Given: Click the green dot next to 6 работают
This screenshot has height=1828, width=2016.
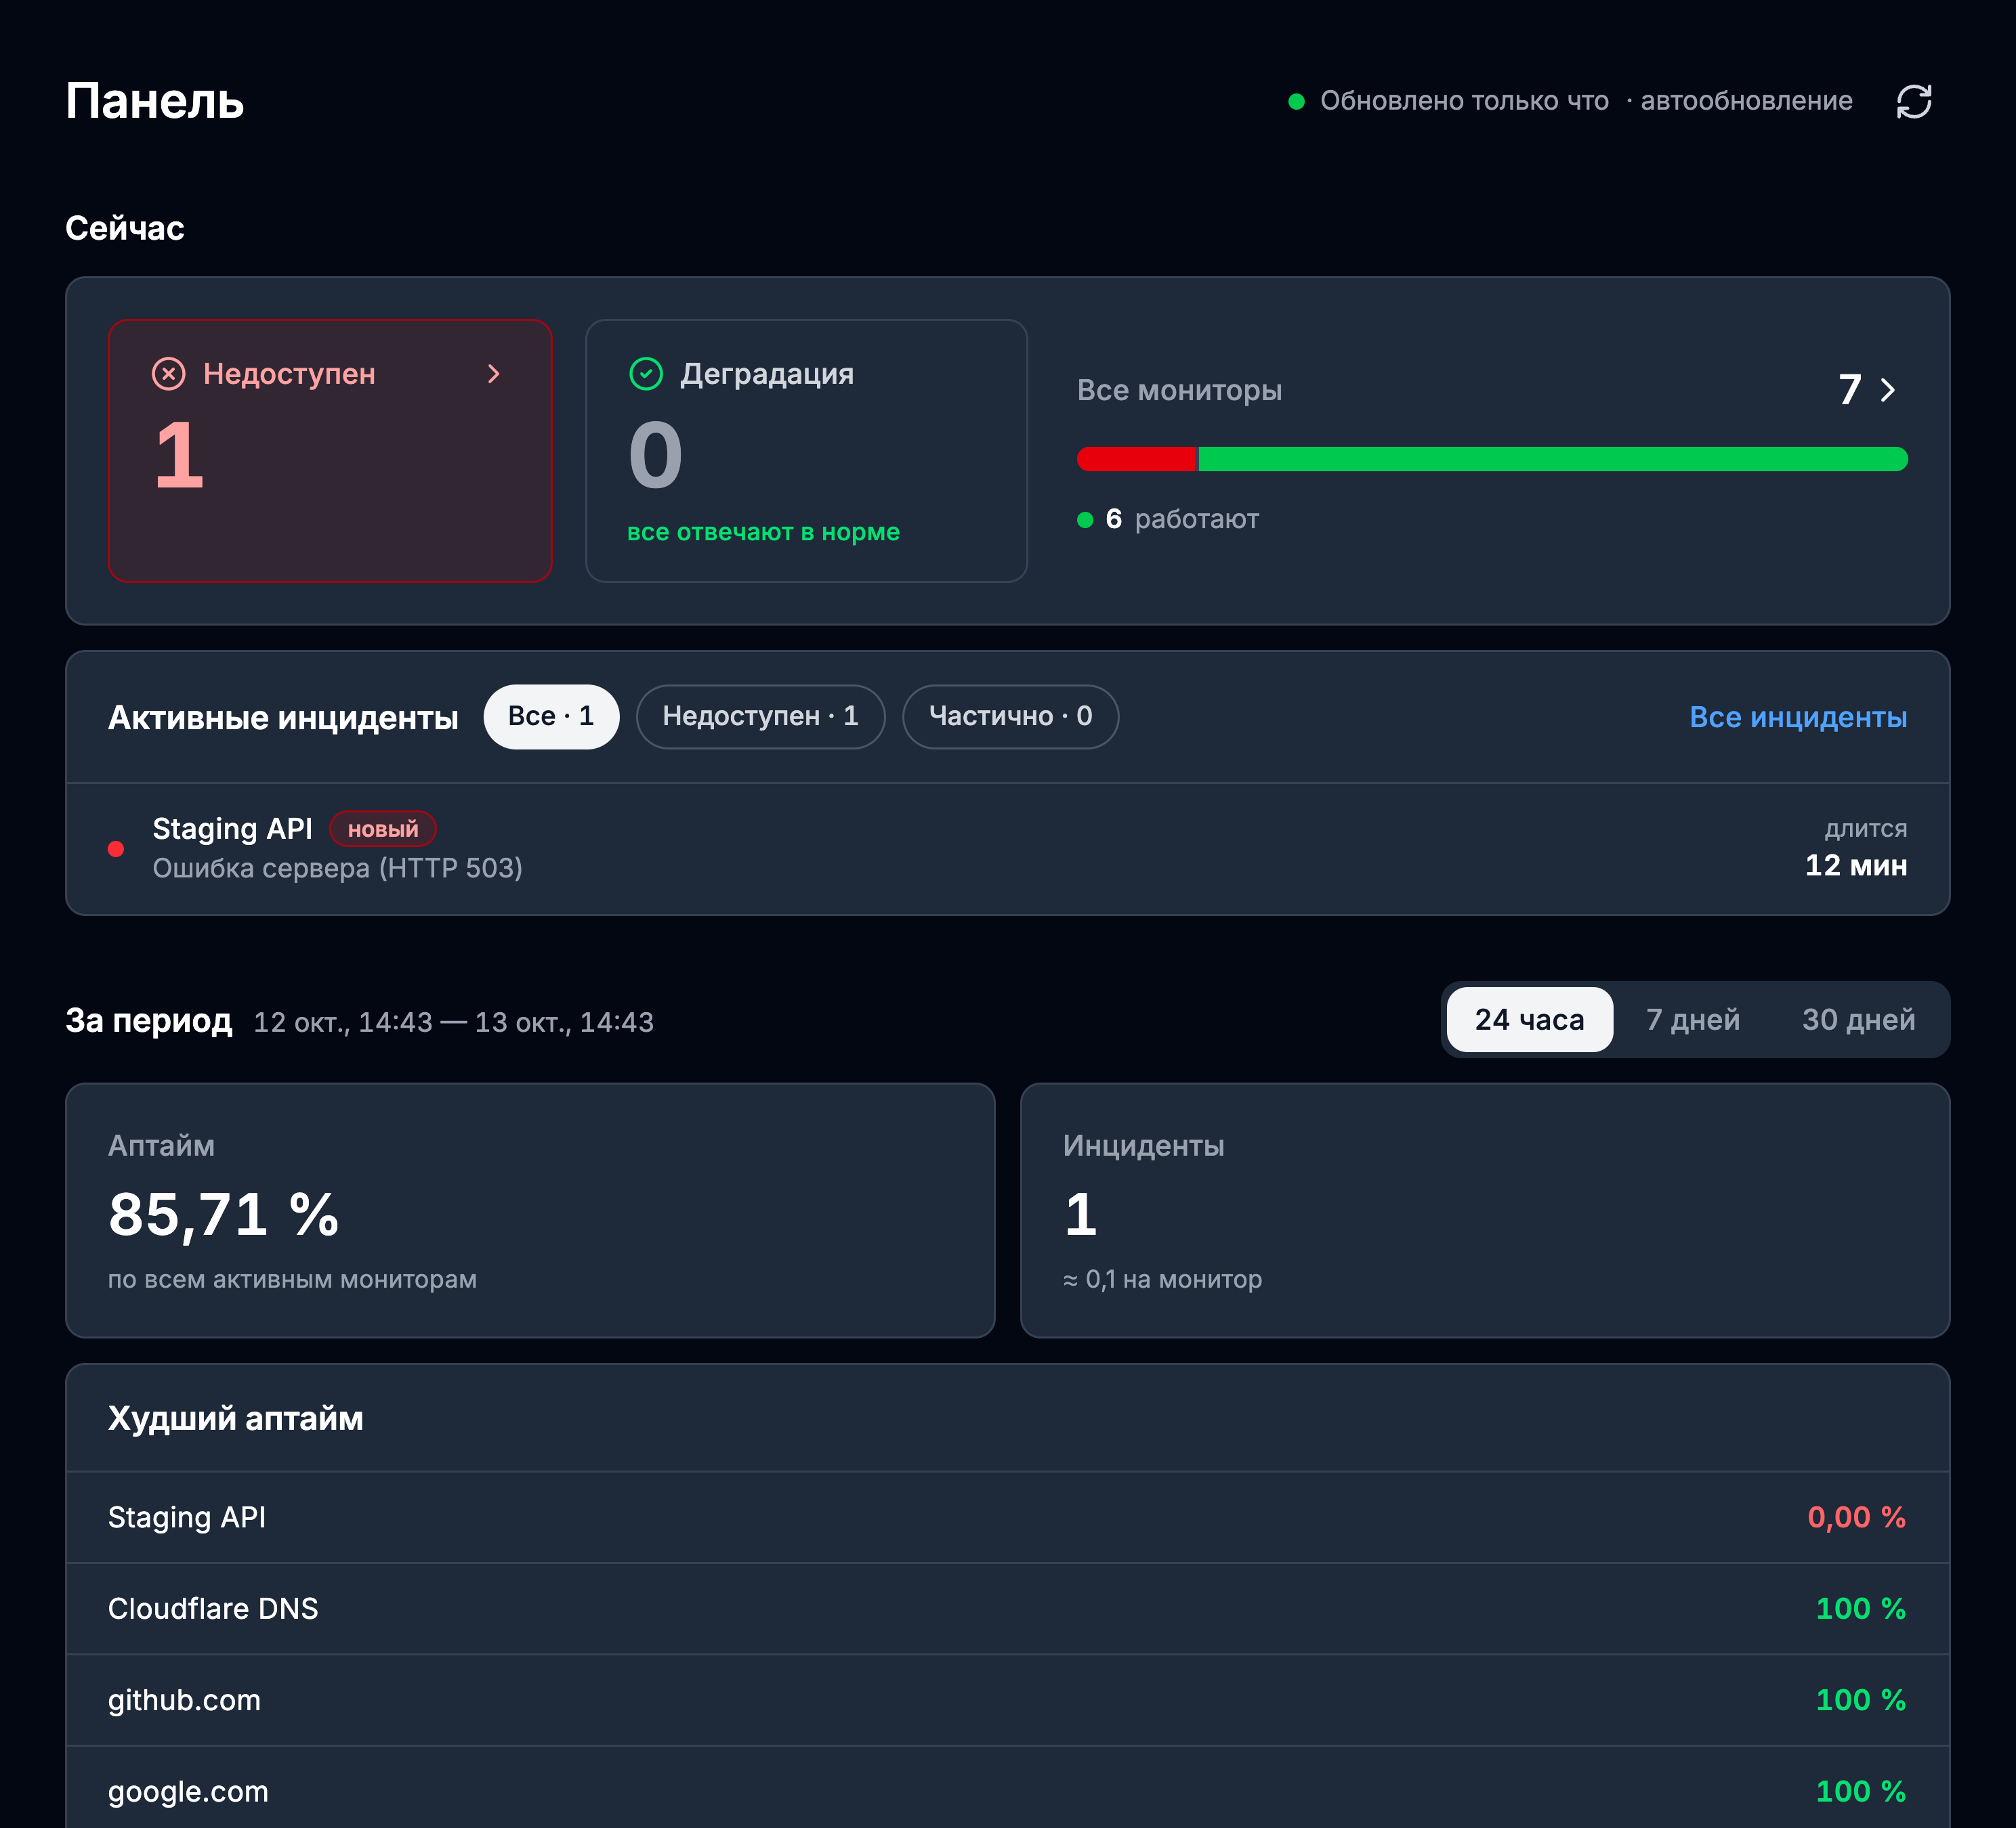Looking at the screenshot, I should point(1085,520).
